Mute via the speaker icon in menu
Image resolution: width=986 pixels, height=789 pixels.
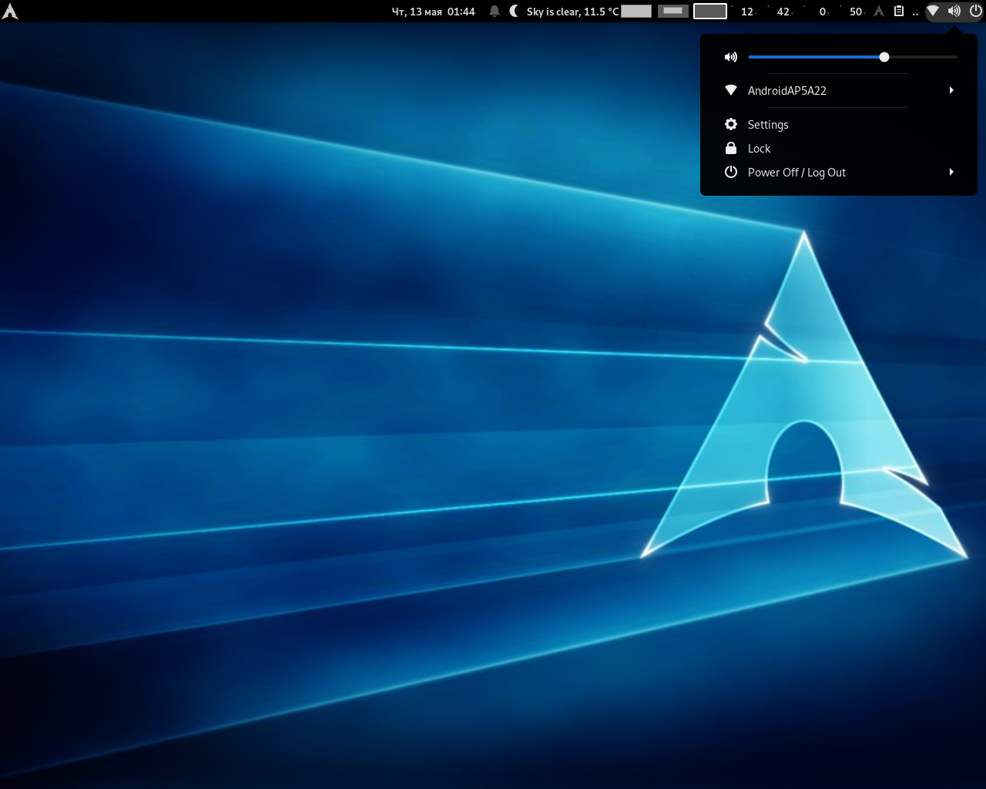pyautogui.click(x=731, y=57)
